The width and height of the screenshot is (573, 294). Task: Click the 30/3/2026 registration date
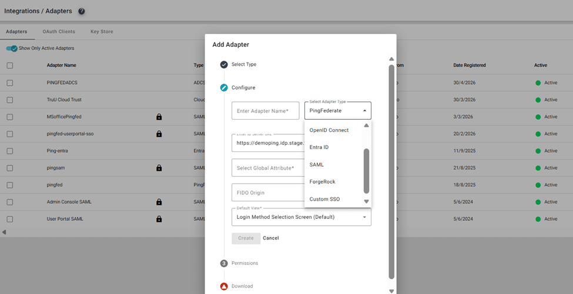coord(464,100)
